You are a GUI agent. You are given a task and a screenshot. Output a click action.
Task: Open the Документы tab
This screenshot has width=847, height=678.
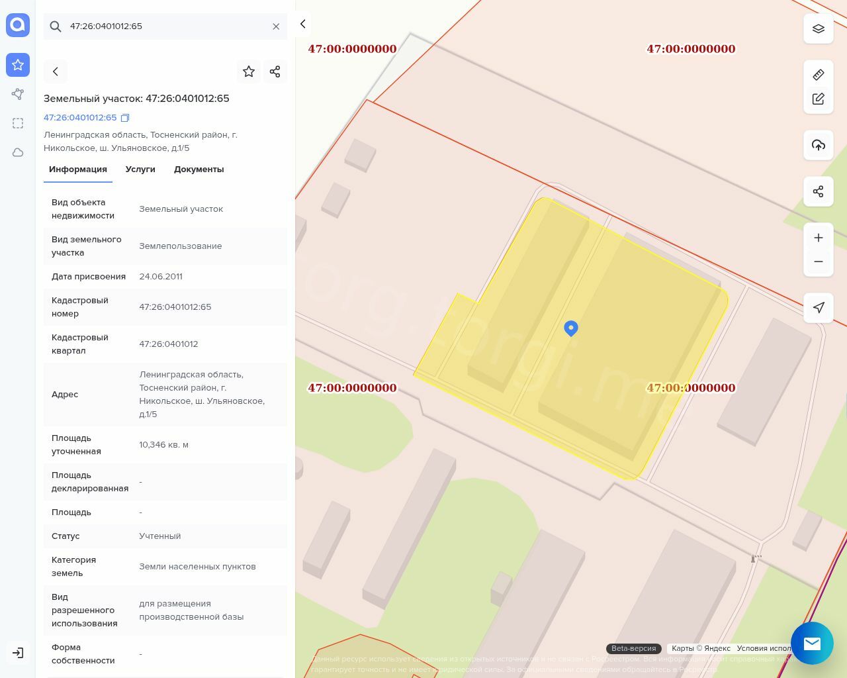click(x=199, y=169)
